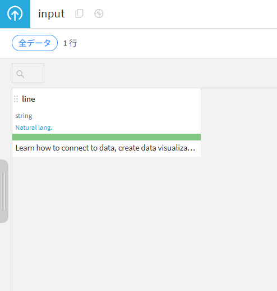
Task: Click the input dataset title
Action: coord(52,13)
